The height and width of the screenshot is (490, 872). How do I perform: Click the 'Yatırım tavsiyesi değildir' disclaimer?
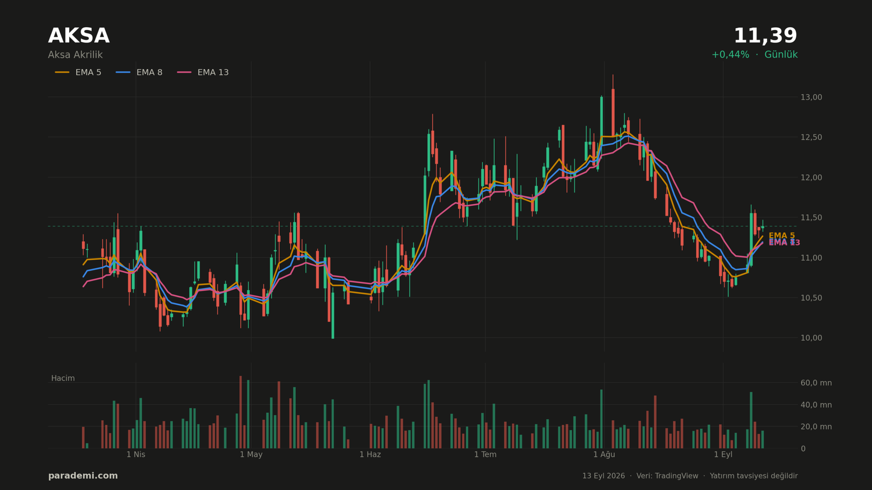click(754, 476)
